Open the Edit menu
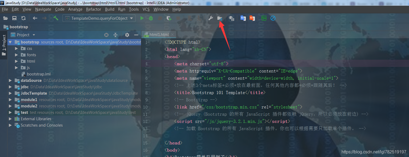This screenshot has width=409, height=157. (15, 9)
